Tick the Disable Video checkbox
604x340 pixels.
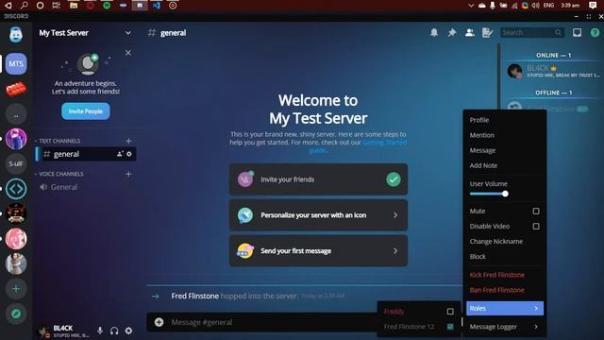pyautogui.click(x=536, y=227)
